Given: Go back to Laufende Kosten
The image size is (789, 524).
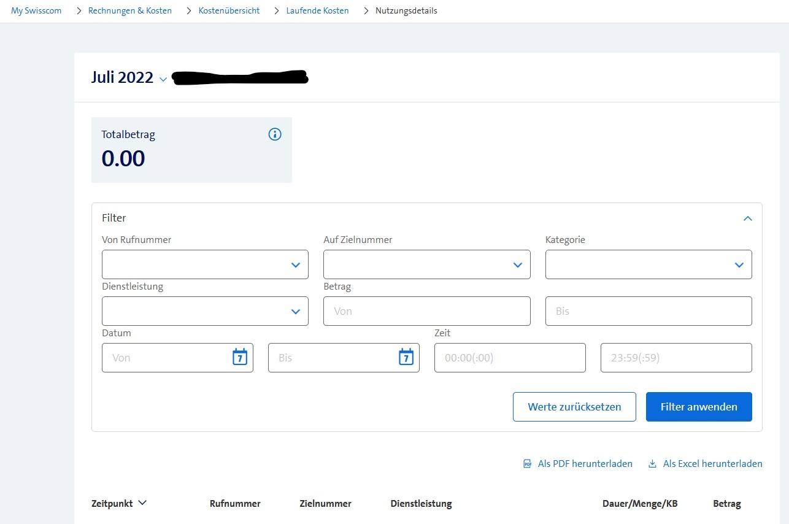Looking at the screenshot, I should pyautogui.click(x=317, y=11).
